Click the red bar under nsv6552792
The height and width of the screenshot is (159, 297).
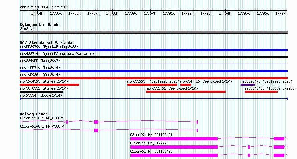click(186, 92)
